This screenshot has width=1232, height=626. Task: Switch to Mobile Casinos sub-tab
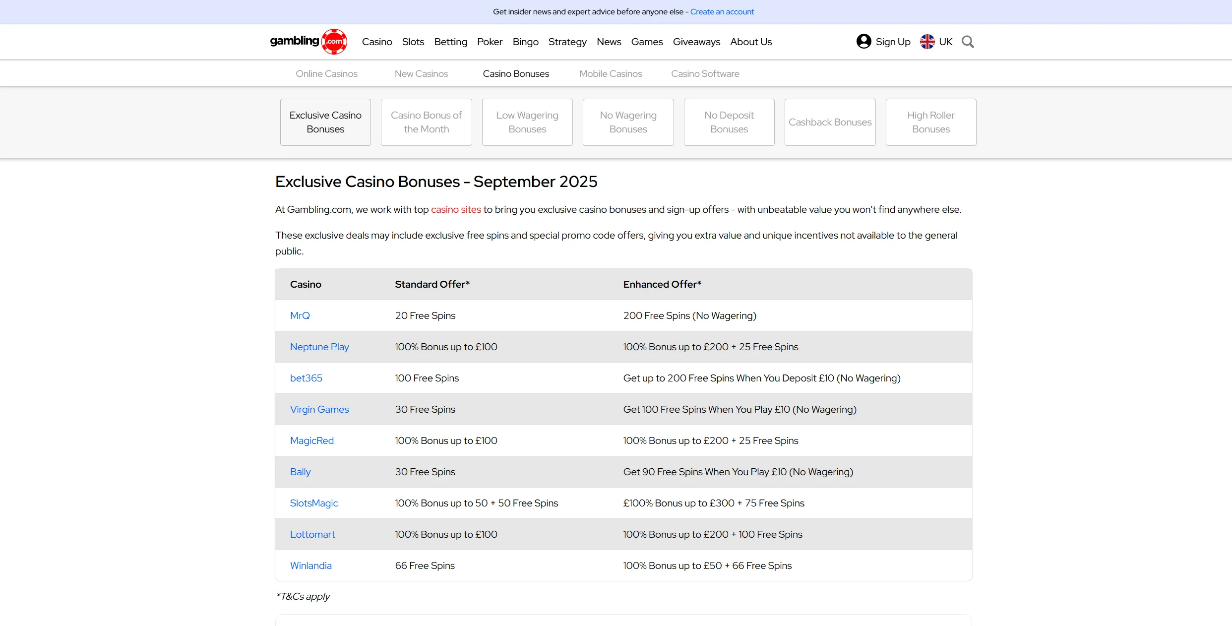coord(611,73)
